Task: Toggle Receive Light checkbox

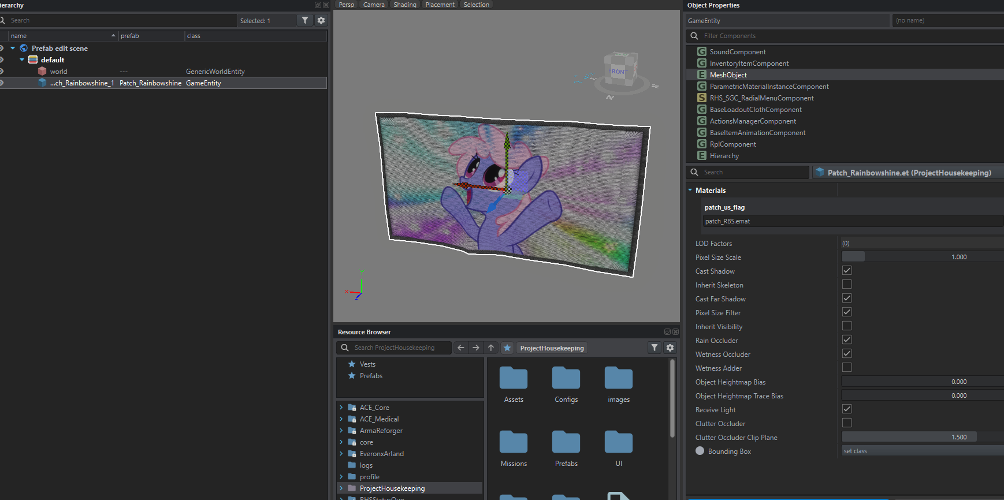Action: (847, 409)
